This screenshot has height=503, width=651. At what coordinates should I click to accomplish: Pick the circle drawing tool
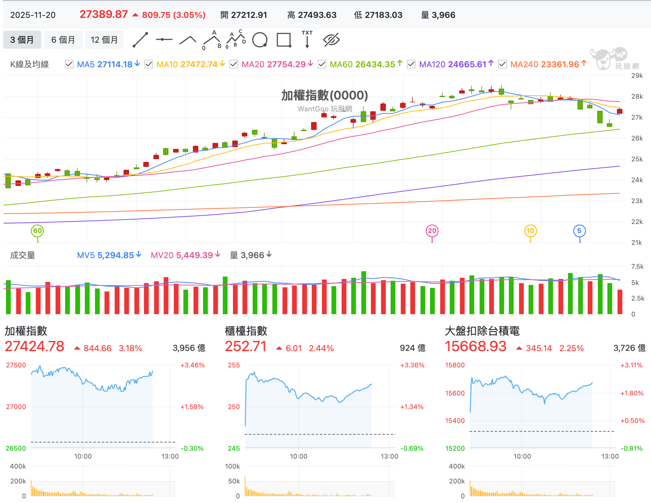260,40
